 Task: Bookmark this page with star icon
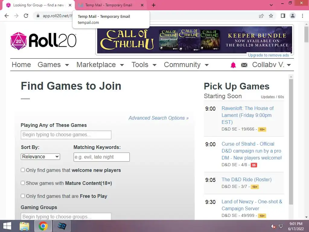click(271, 16)
